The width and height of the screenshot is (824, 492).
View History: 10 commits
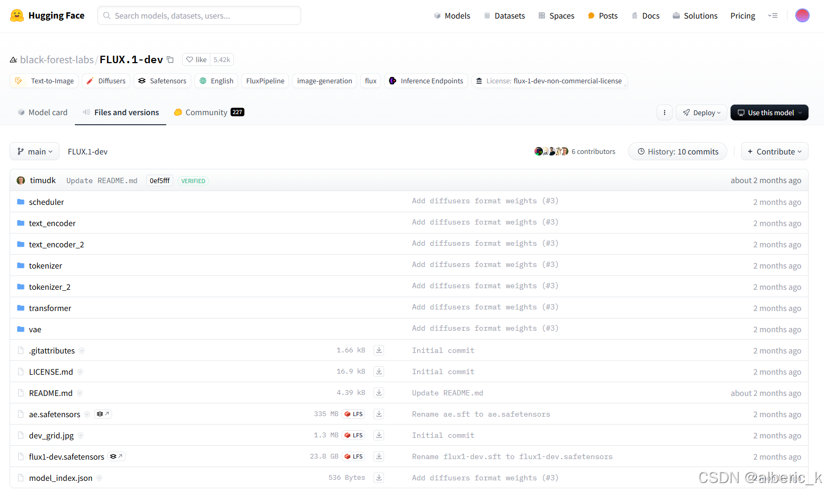[x=677, y=151]
